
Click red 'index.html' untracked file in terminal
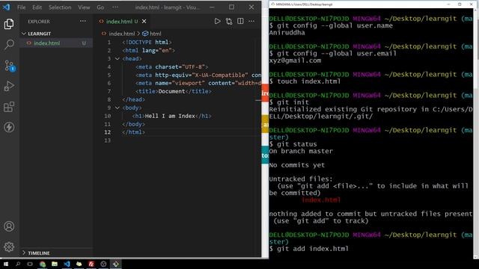[321, 200]
